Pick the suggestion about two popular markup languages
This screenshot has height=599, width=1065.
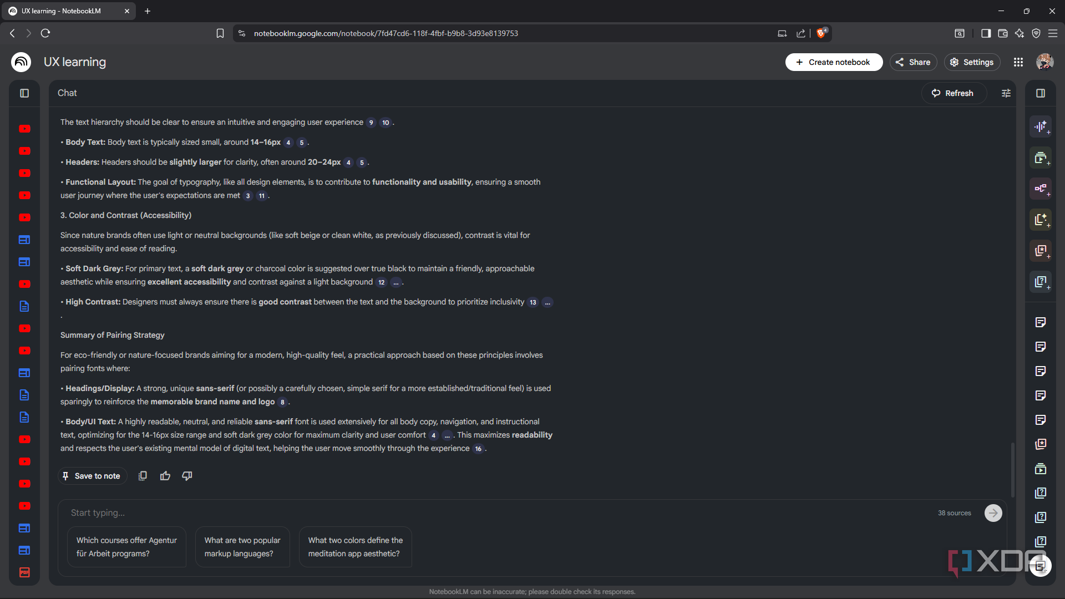coord(242,547)
